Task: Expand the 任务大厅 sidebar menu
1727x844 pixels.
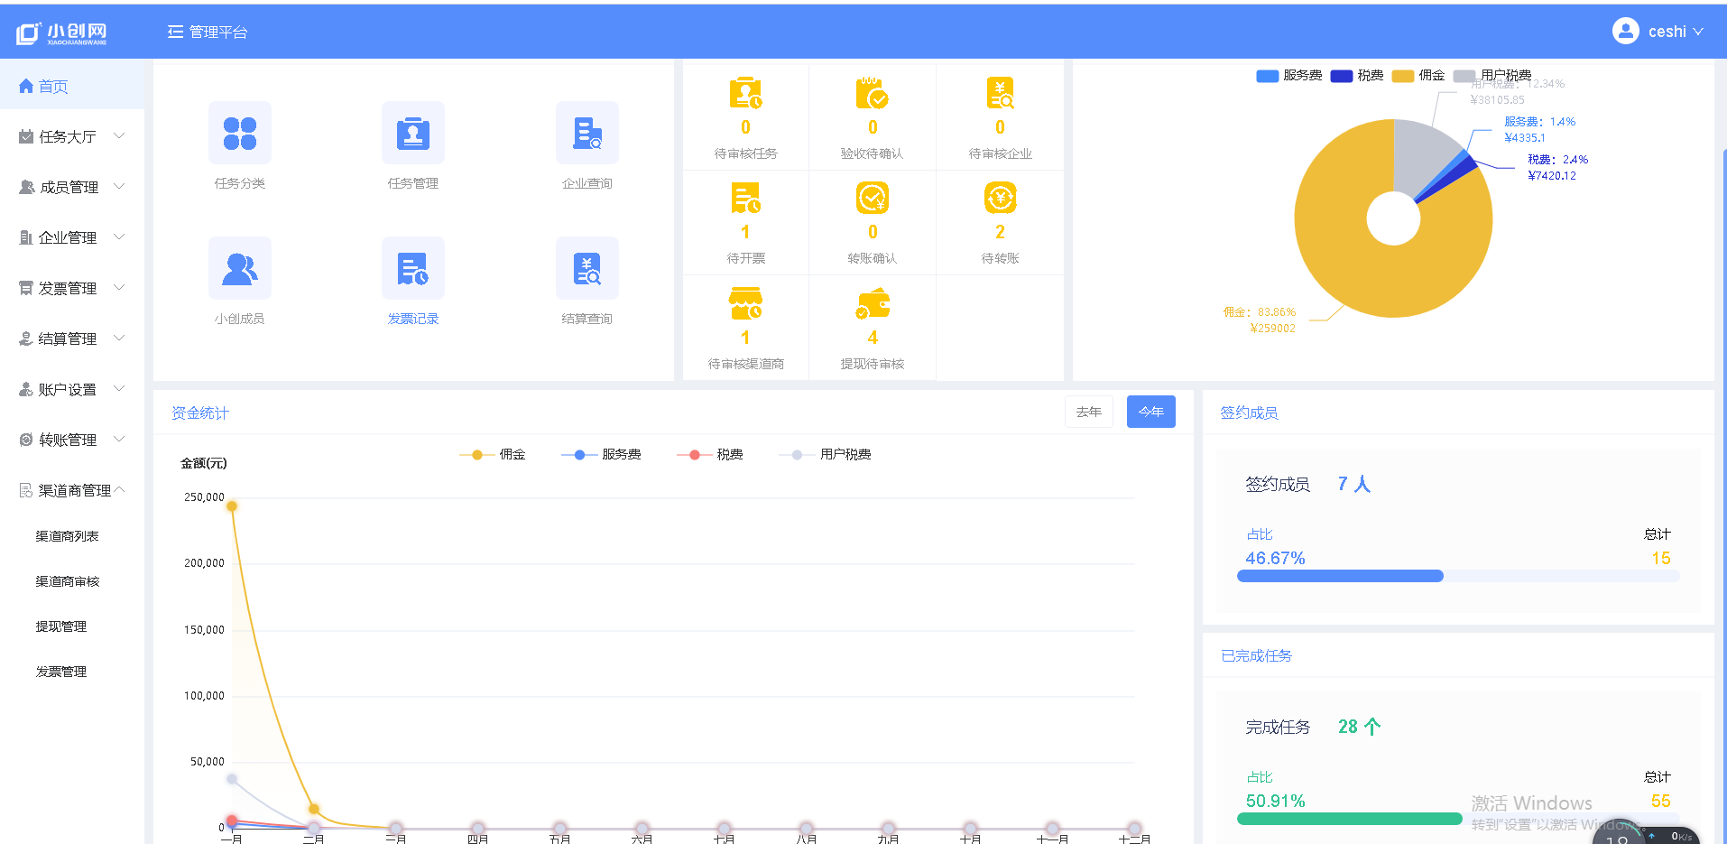Action: coord(71,136)
